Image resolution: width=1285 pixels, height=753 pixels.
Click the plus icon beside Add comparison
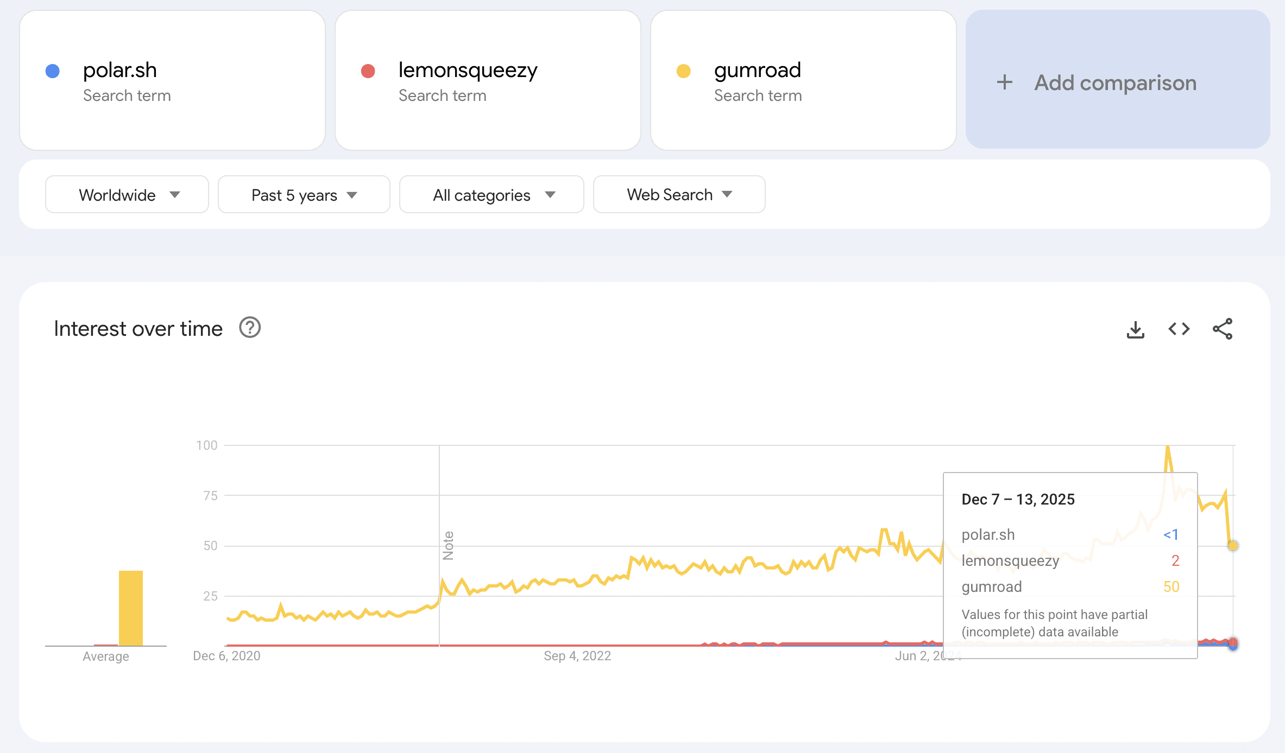tap(1004, 82)
